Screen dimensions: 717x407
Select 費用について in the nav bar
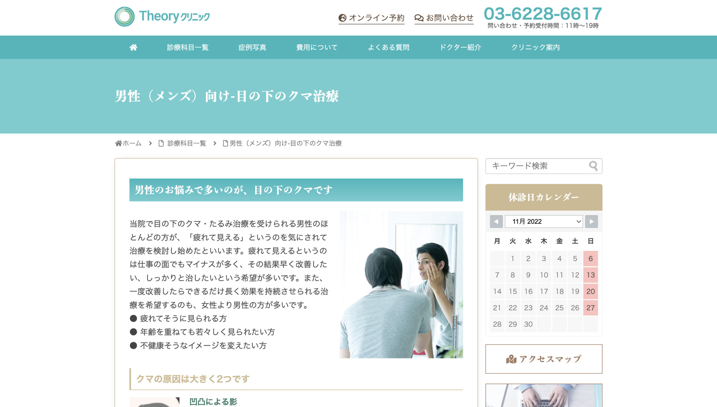pos(317,47)
